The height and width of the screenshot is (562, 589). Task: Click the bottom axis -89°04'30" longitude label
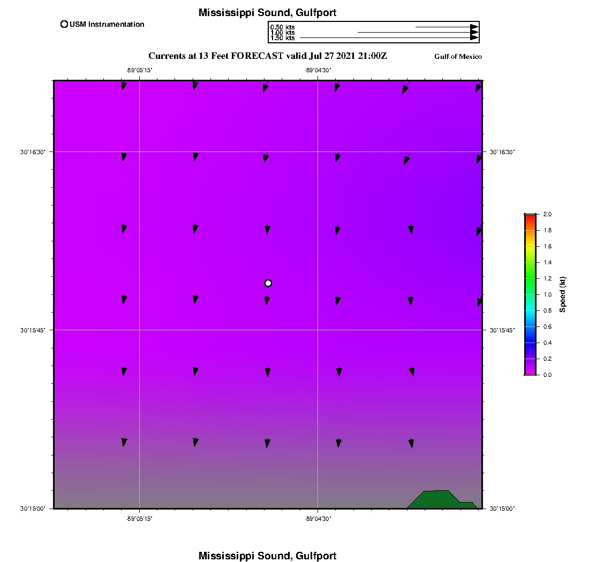point(318,518)
